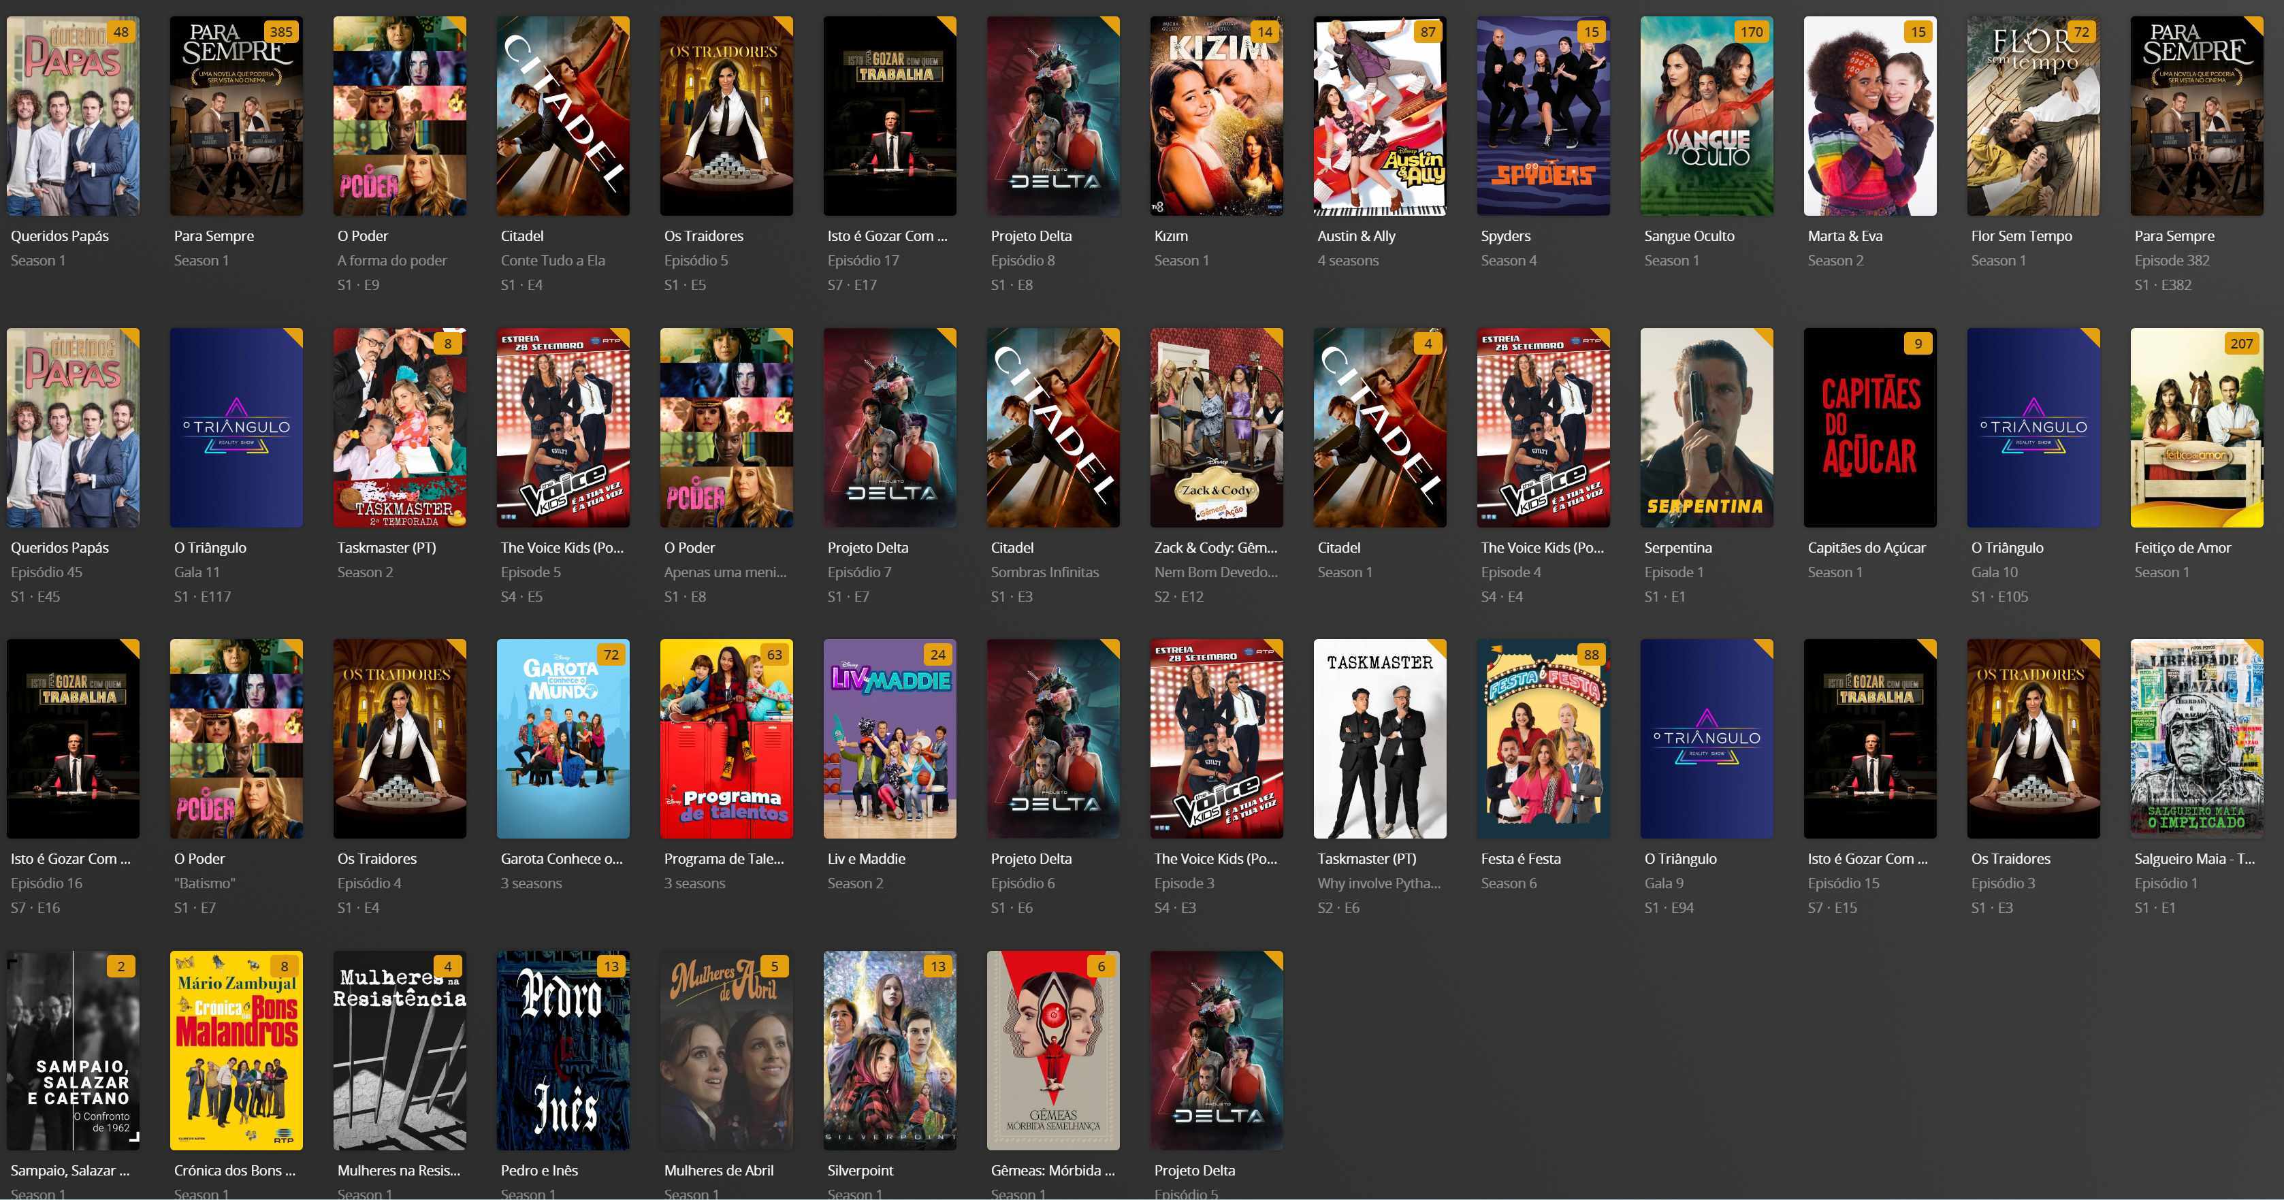Select the Capitães do Açúcar poster
The height and width of the screenshot is (1200, 2284).
[1870, 428]
